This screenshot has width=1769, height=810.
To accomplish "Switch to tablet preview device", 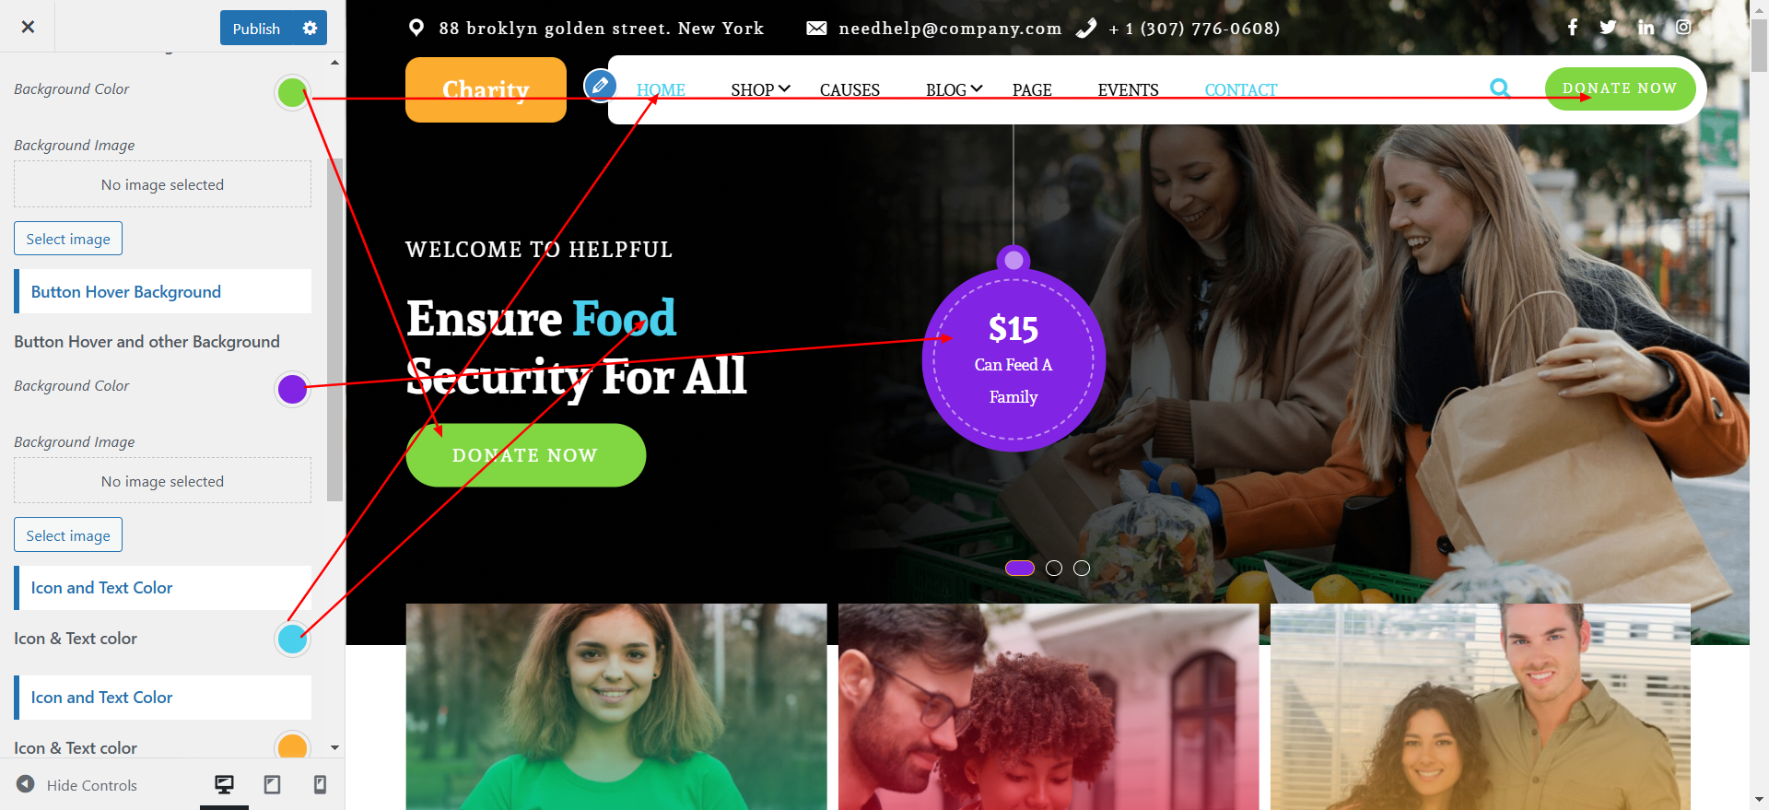I will pyautogui.click(x=273, y=784).
